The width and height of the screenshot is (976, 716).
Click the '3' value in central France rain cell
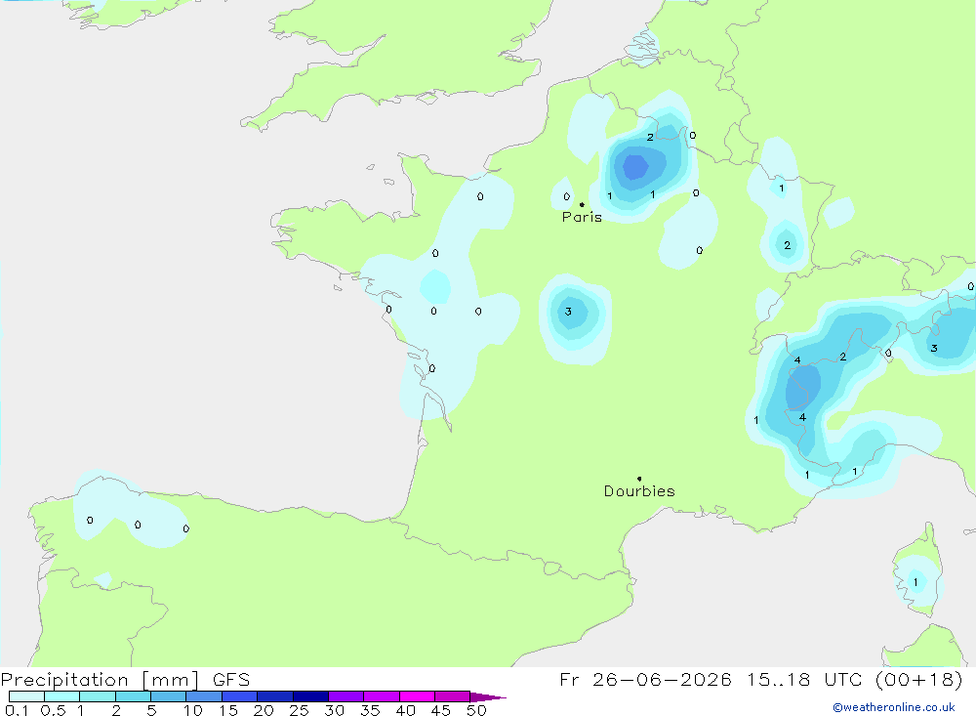[568, 312]
